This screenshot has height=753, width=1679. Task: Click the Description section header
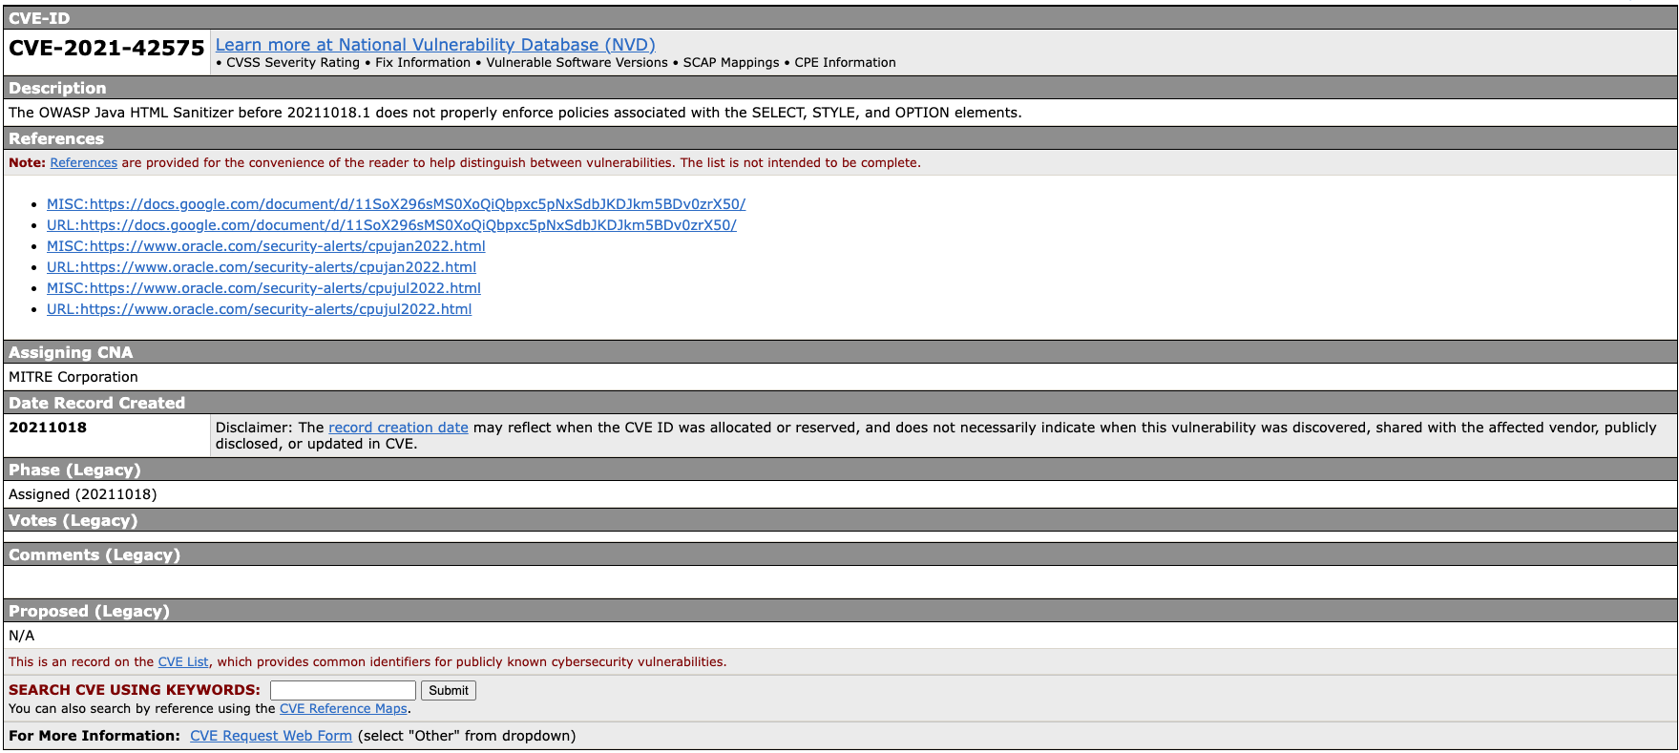click(x=57, y=88)
